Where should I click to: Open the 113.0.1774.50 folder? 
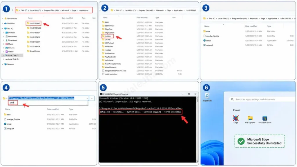[x=34, y=37]
